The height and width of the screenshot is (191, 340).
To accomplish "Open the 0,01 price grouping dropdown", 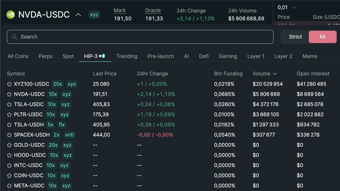I will [x=287, y=7].
